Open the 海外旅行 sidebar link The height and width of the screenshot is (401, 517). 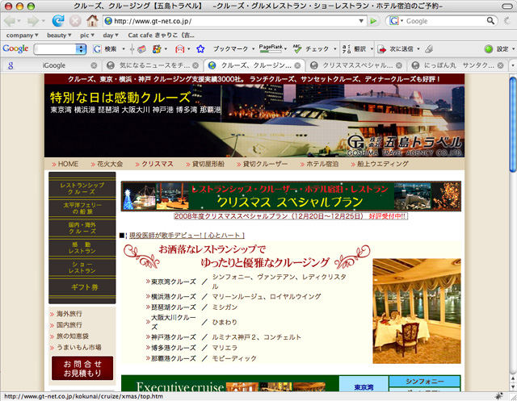(x=69, y=314)
